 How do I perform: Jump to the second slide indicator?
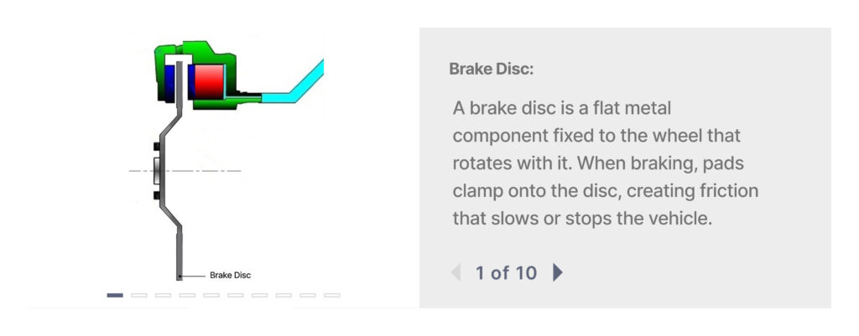[x=139, y=295]
